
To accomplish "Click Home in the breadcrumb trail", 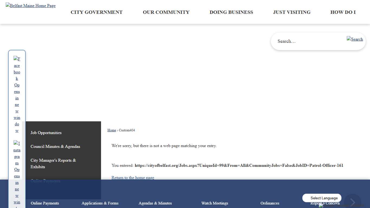I will click(x=112, y=130).
